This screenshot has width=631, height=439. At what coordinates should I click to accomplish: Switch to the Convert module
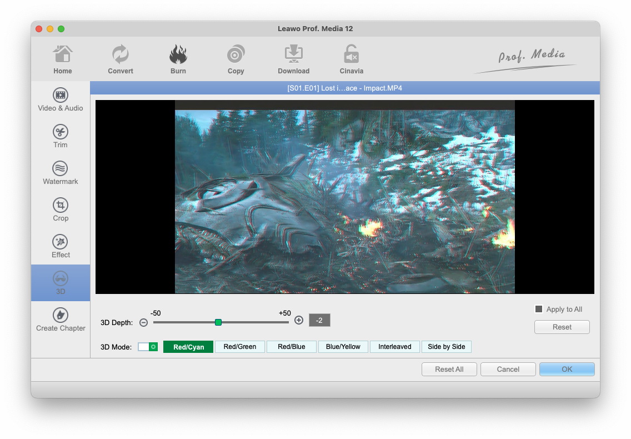120,56
